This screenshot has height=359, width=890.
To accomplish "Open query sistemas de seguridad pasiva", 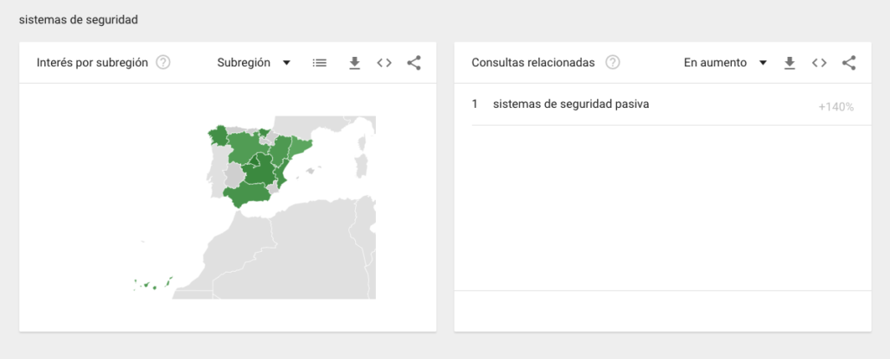I will (570, 104).
